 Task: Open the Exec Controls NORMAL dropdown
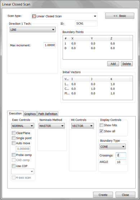click(23, 126)
